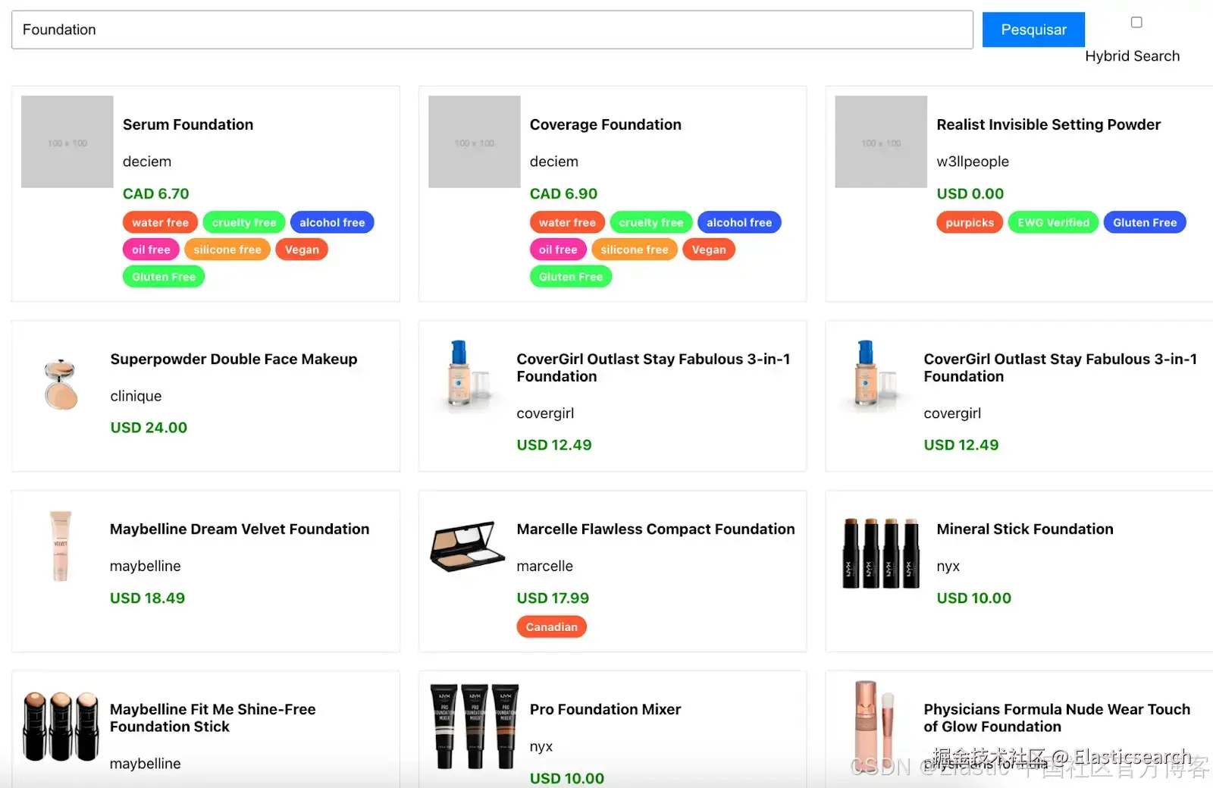
Task: Select Superpowder Double Face Makeup compact image
Action: pyautogui.click(x=61, y=385)
